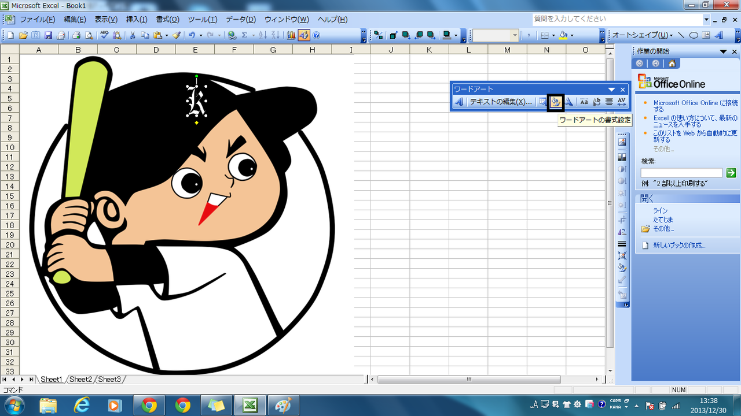741x416 pixels.
Task: Open the AutoSum functions dropdown arrow
Action: (253, 35)
